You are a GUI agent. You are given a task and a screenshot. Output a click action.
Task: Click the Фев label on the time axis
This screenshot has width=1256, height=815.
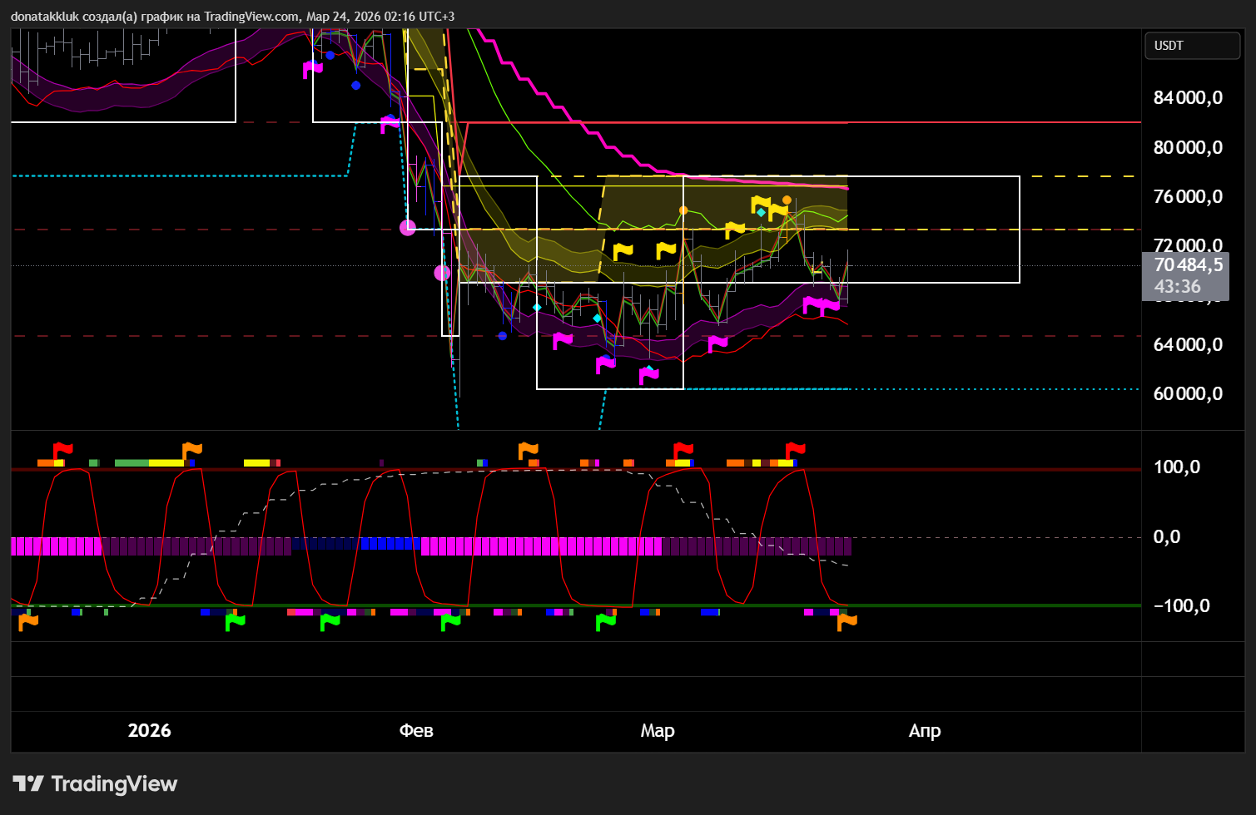click(416, 731)
